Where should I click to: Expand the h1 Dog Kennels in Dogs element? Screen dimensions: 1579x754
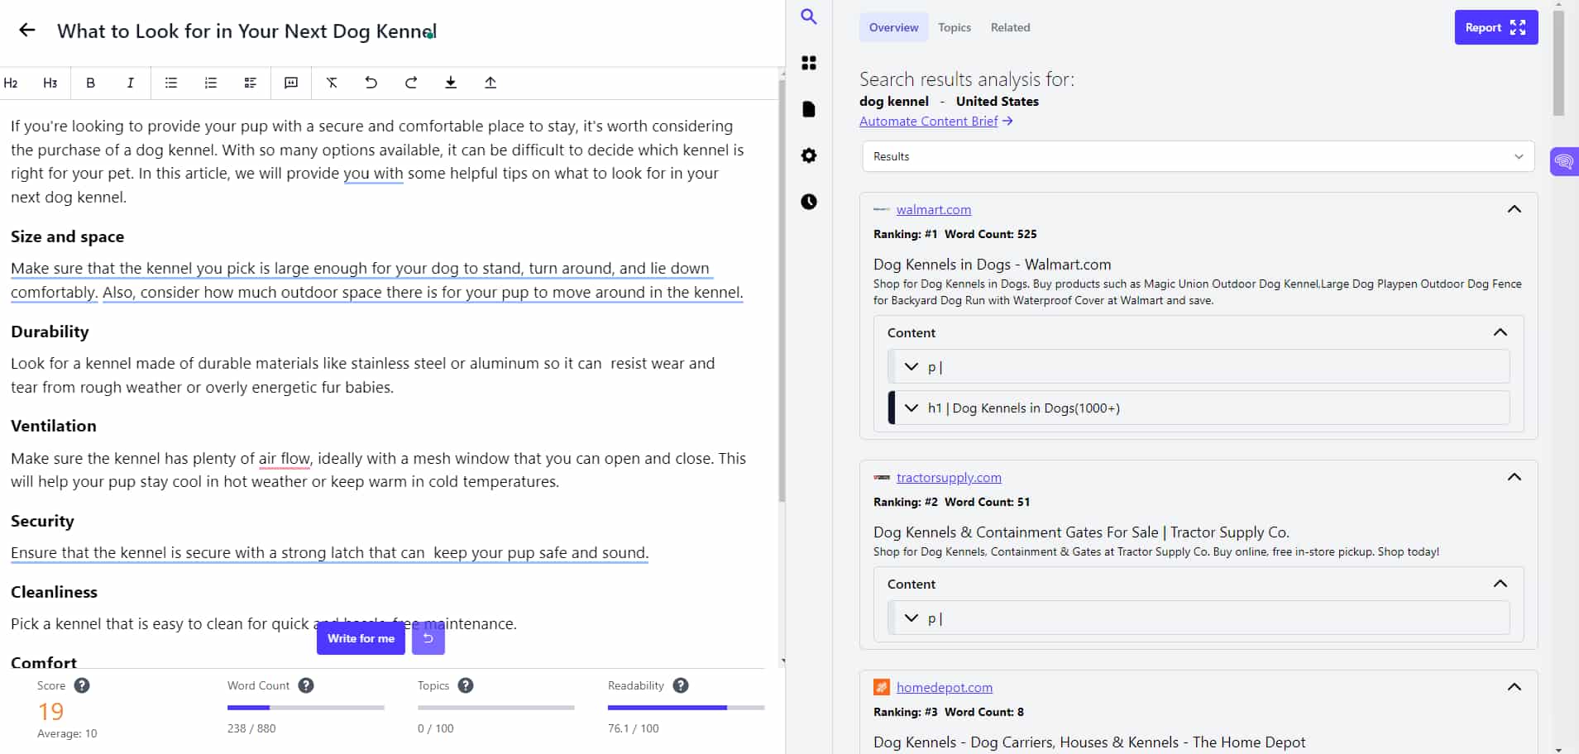911,408
